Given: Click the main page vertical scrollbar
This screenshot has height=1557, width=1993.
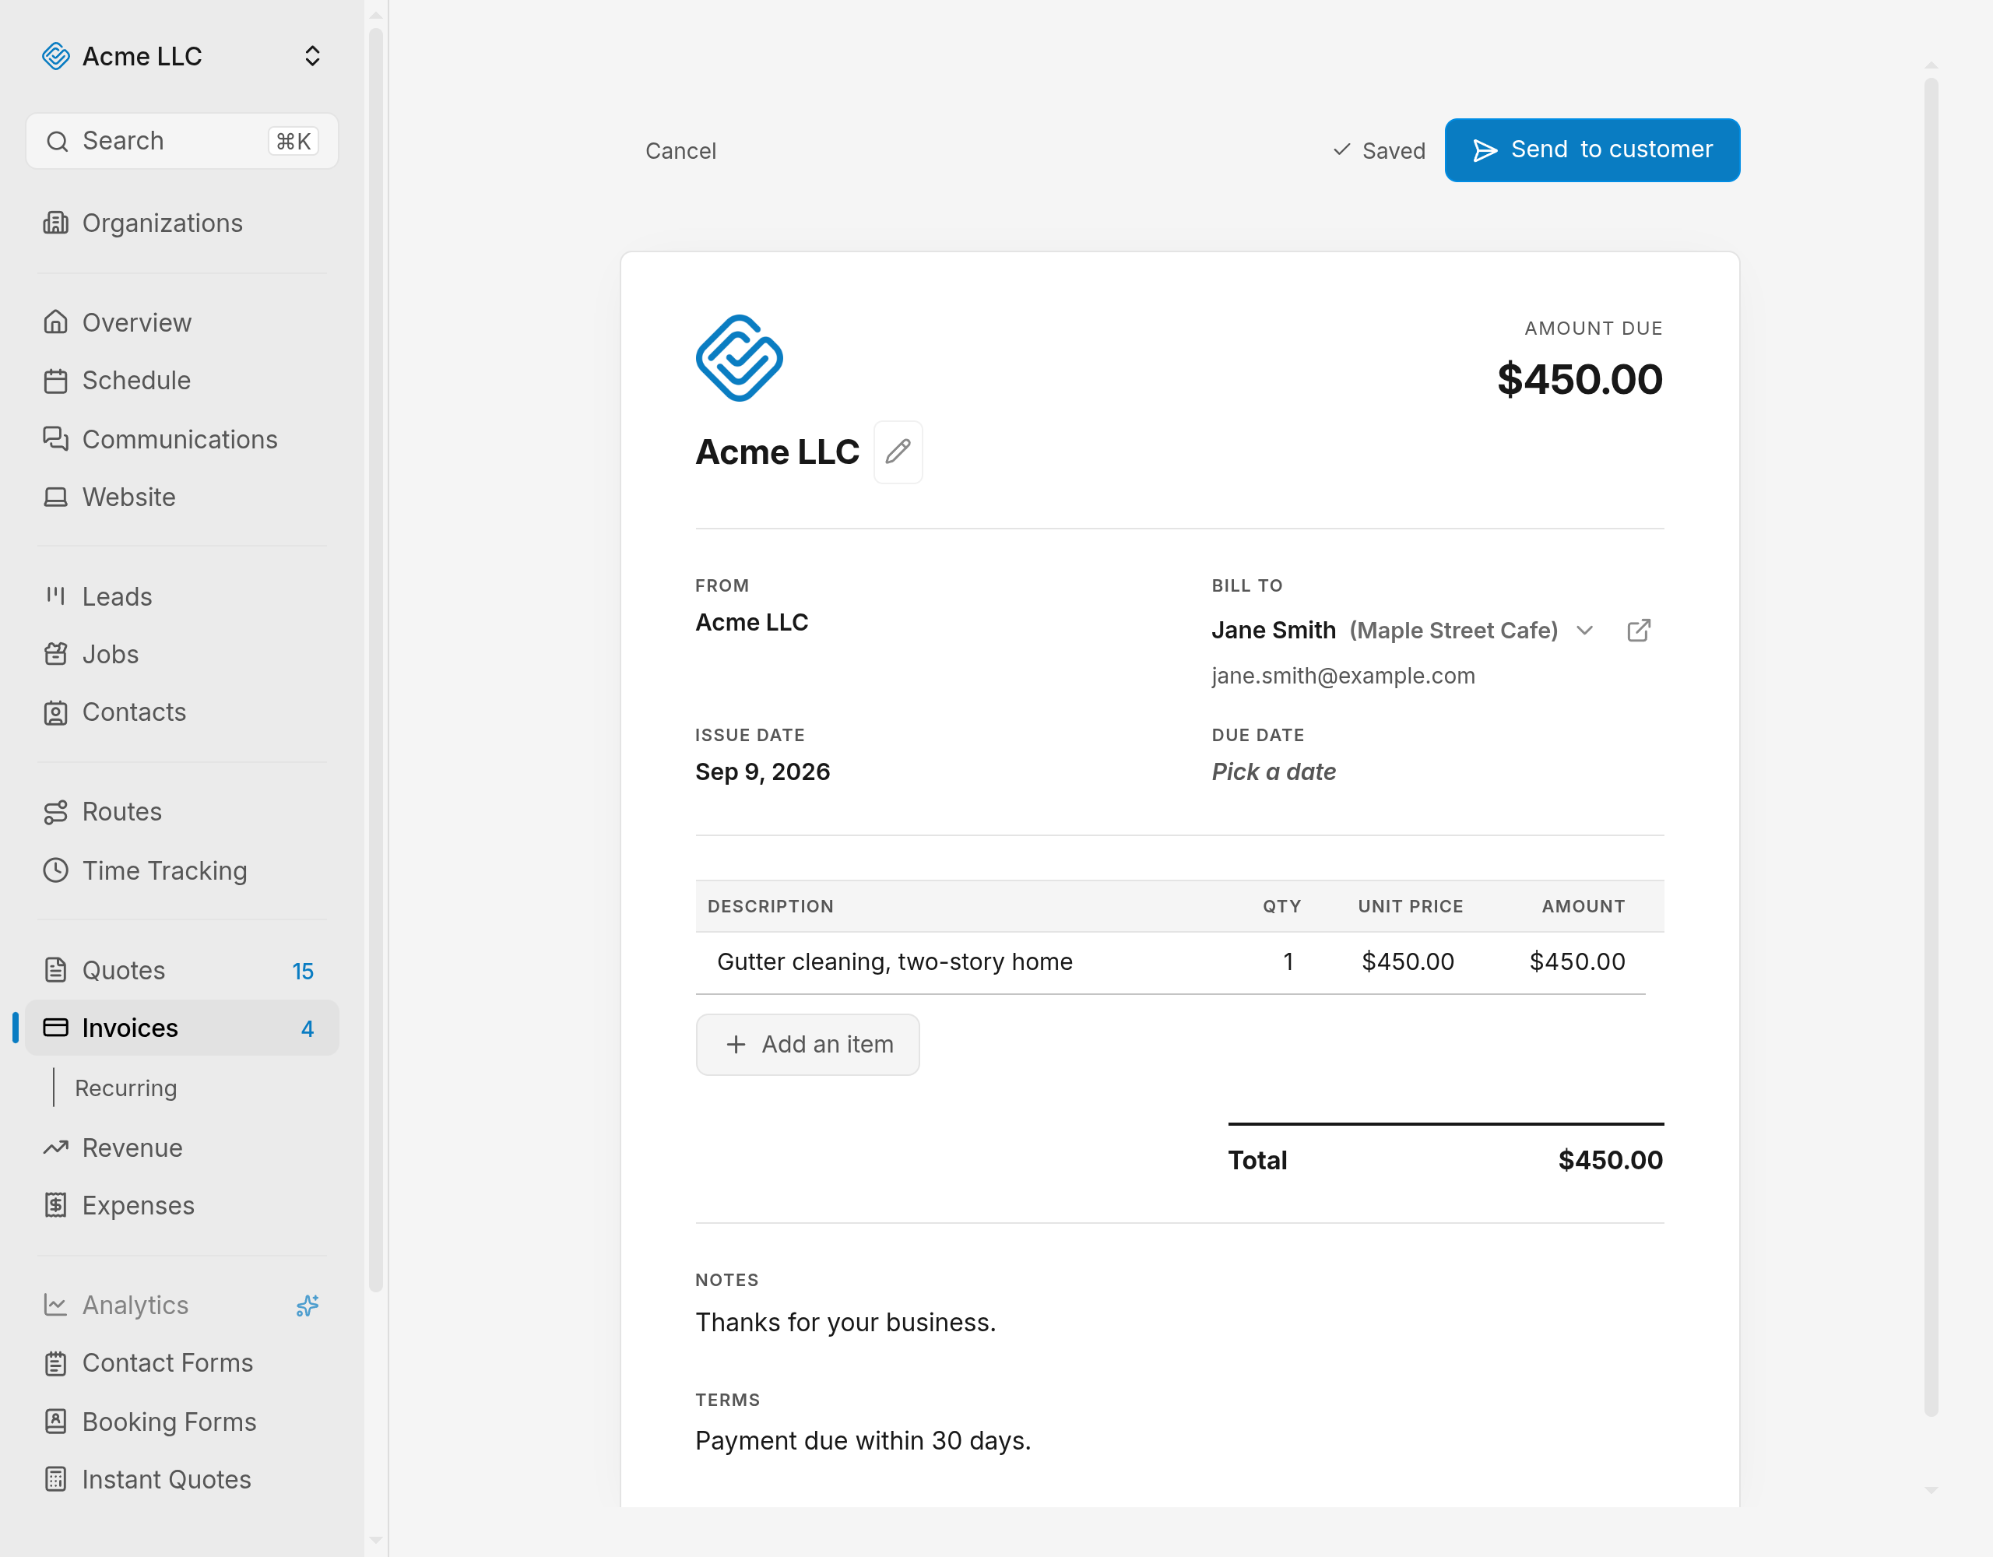Looking at the screenshot, I should coord(1931,747).
